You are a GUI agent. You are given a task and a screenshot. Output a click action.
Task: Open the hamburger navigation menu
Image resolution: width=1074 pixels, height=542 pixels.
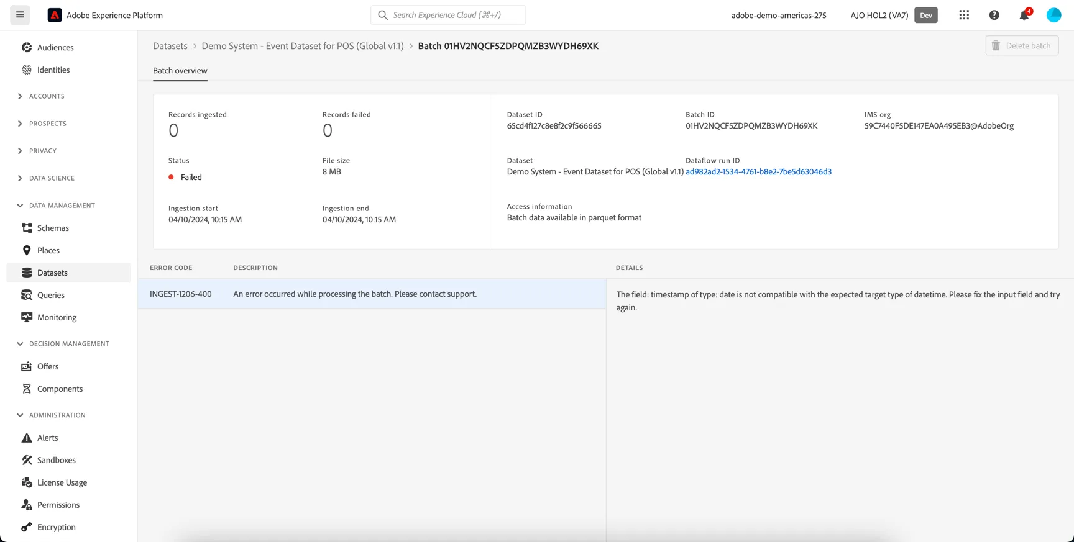[20, 15]
